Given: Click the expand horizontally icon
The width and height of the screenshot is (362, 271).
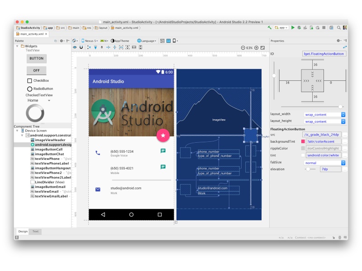Looking at the screenshot, I should [134, 47].
